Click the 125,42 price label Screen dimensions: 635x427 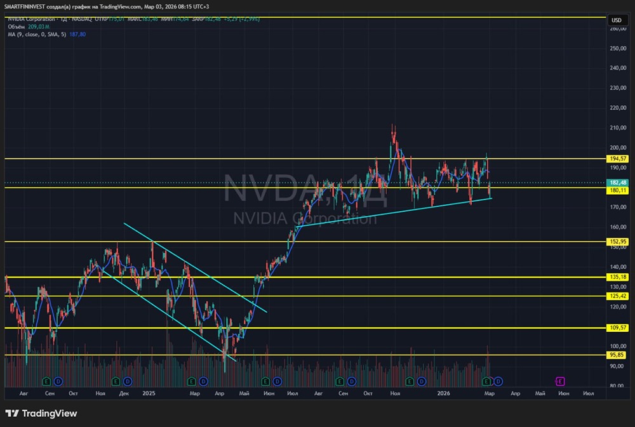click(x=617, y=296)
